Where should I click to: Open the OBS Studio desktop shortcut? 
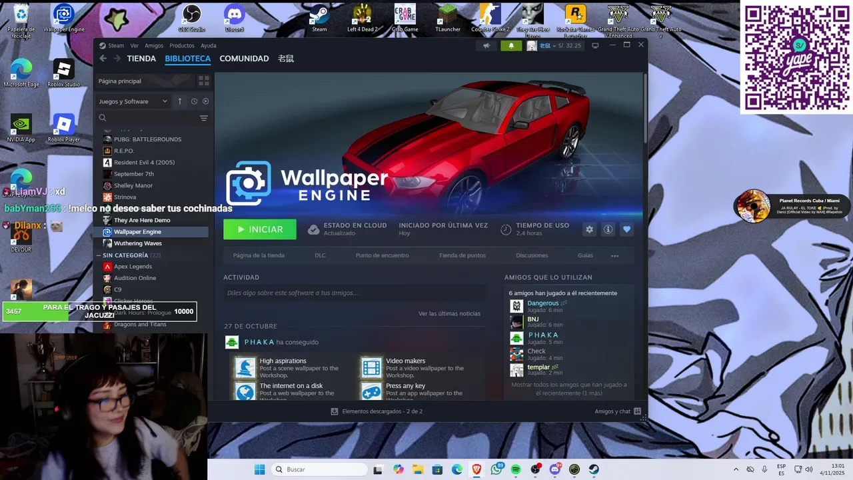(x=192, y=18)
